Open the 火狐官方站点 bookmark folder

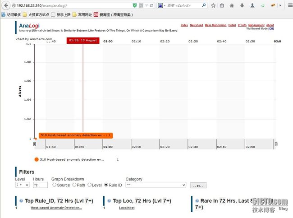(36, 14)
